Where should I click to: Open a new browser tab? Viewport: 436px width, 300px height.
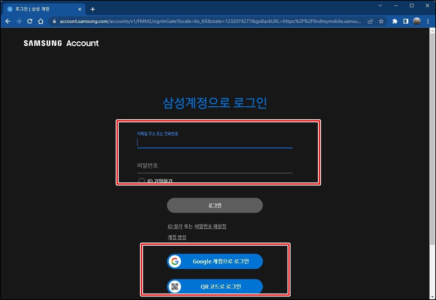(92, 9)
